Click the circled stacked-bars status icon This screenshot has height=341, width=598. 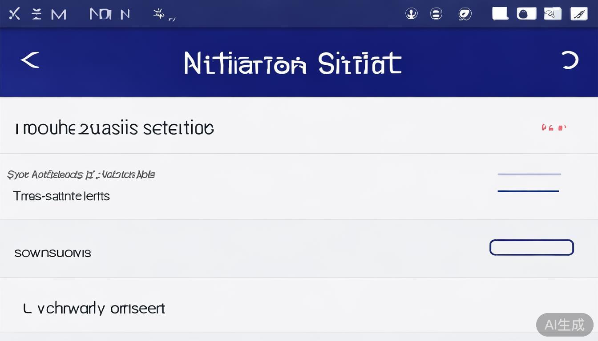[x=436, y=14]
